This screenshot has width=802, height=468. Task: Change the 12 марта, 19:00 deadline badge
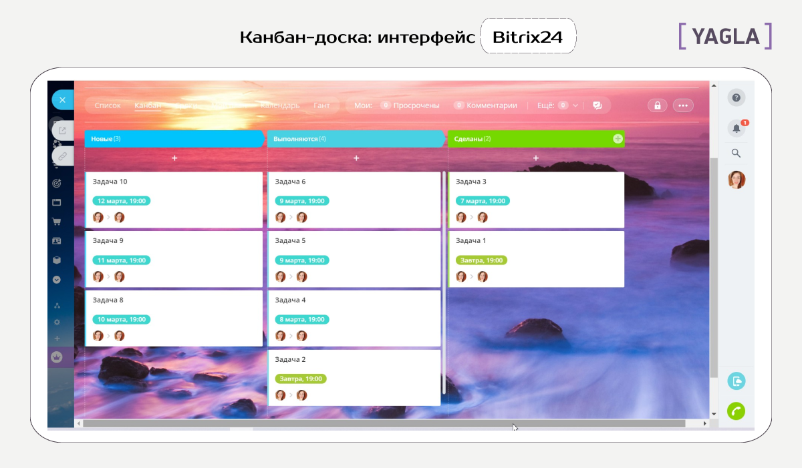[122, 201]
